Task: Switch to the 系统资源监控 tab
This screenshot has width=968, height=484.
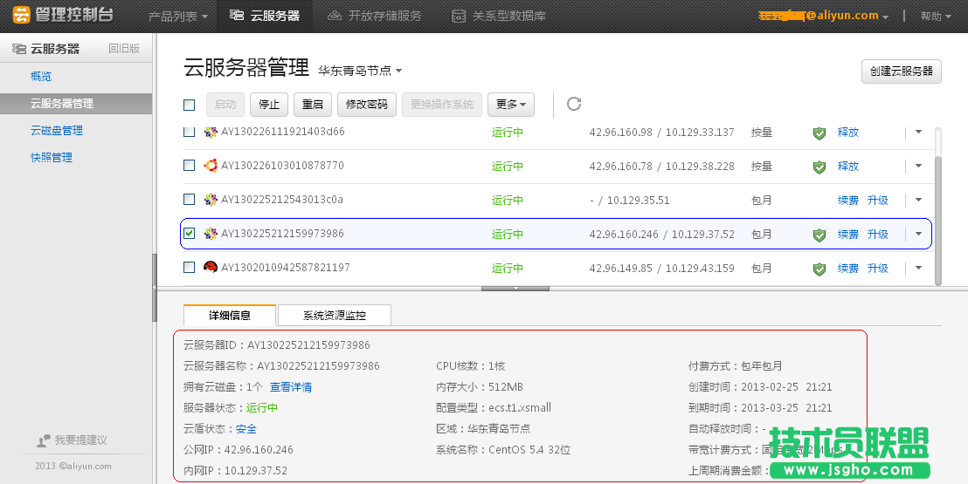Action: [x=335, y=315]
